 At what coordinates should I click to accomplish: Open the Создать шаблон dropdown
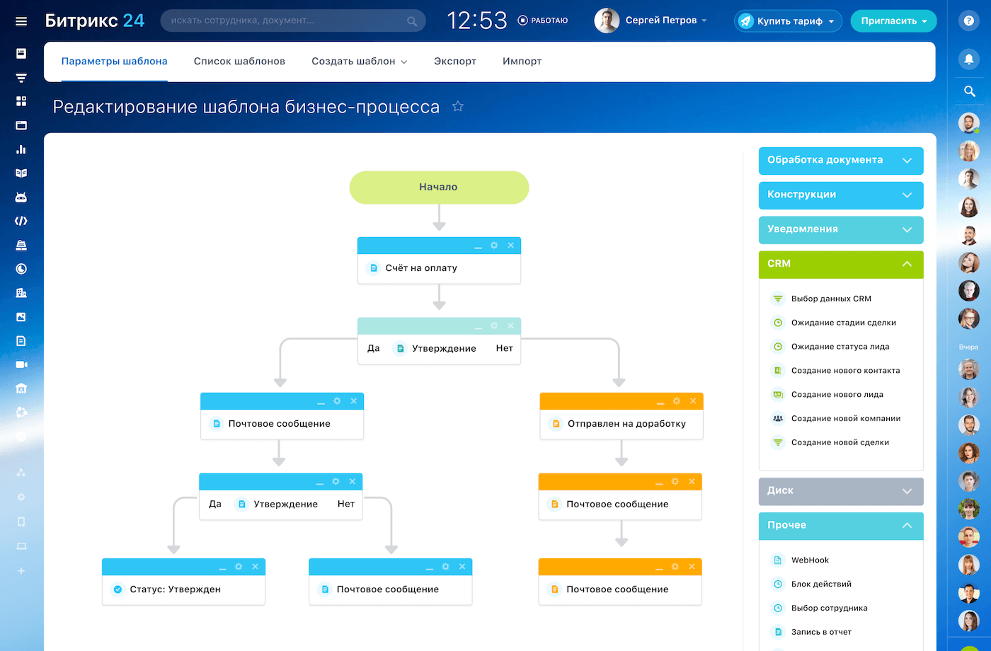[359, 62]
